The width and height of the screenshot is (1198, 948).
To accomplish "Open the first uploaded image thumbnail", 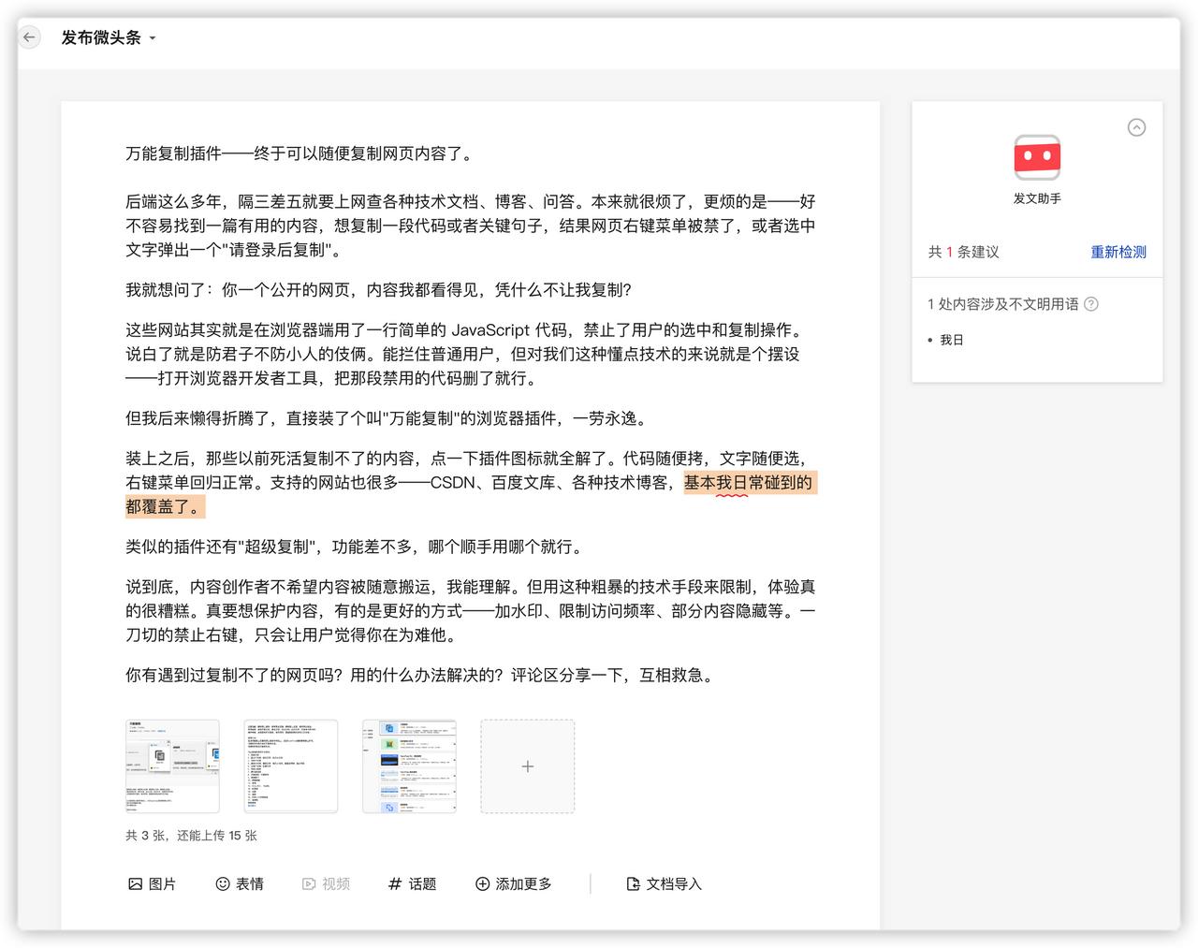I will [172, 766].
